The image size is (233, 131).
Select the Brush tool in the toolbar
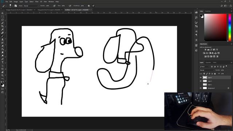tap(3, 36)
